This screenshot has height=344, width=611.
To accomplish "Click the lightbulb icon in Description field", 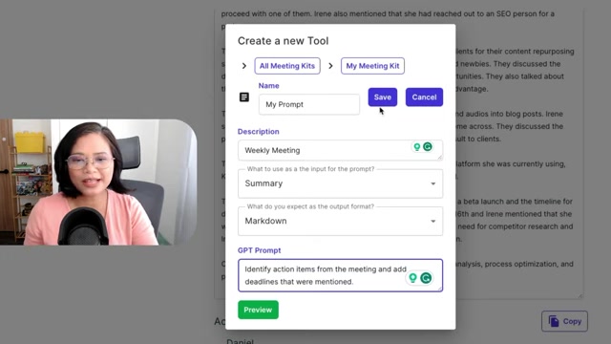I will pos(417,147).
